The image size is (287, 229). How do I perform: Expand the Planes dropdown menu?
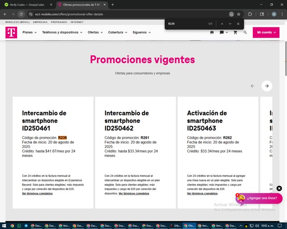click(x=30, y=32)
